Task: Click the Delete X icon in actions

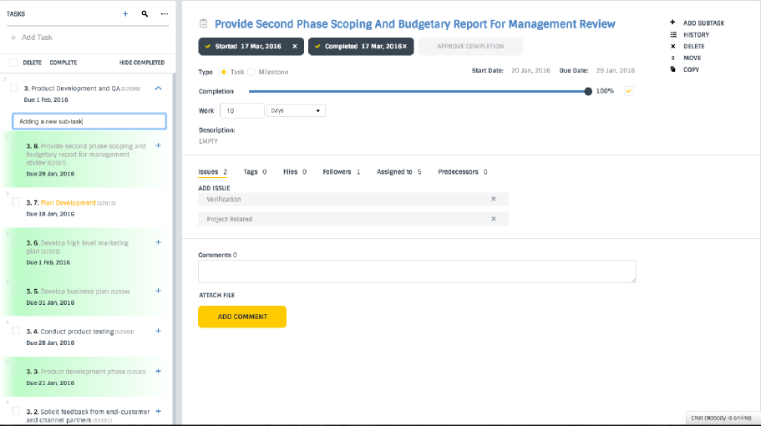Action: (672, 46)
